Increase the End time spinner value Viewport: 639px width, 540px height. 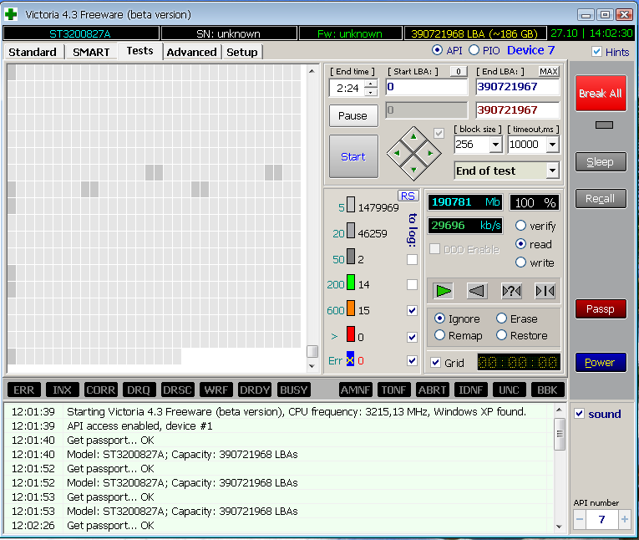pyautogui.click(x=370, y=84)
